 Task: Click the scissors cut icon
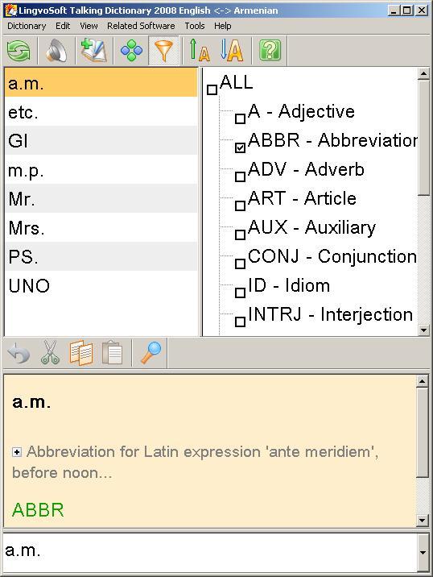50,353
